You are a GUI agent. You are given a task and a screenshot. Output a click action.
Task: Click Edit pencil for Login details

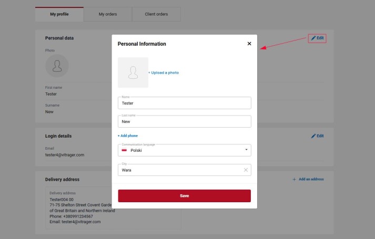[317, 136]
